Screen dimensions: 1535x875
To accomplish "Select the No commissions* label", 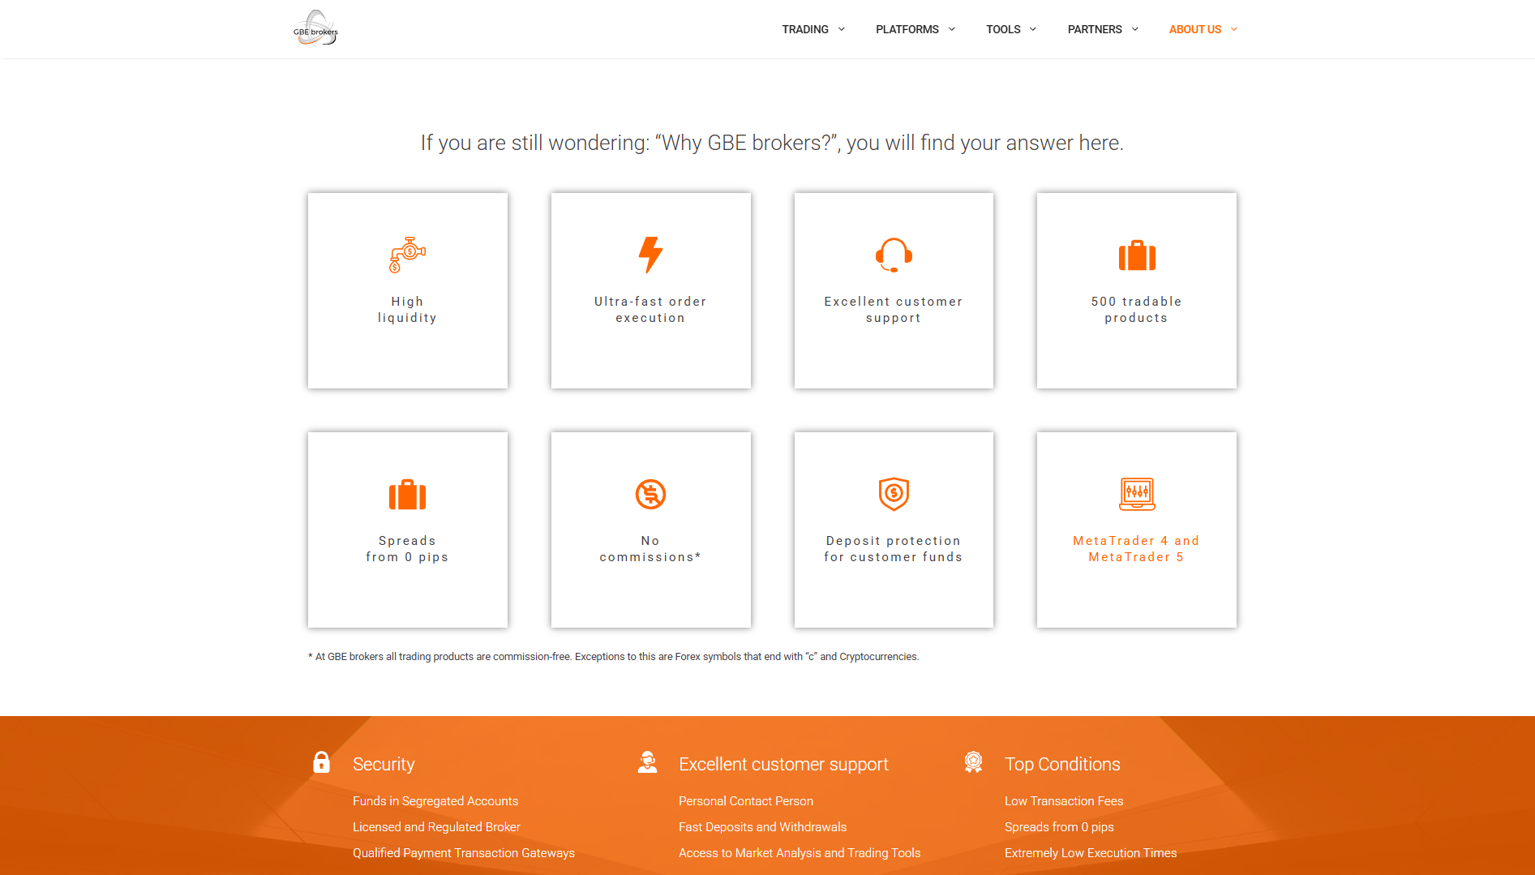I will pyautogui.click(x=650, y=549).
